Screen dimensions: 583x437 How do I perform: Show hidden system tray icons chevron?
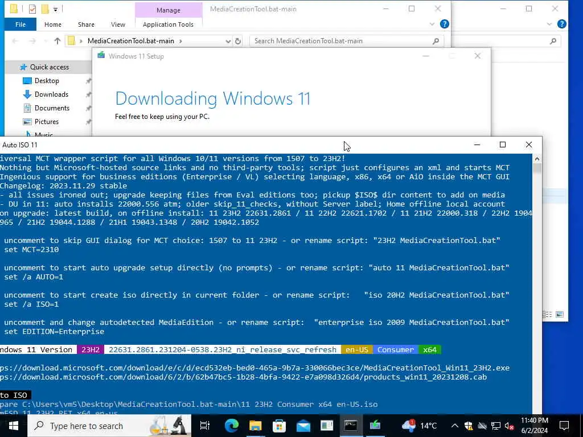455,426
